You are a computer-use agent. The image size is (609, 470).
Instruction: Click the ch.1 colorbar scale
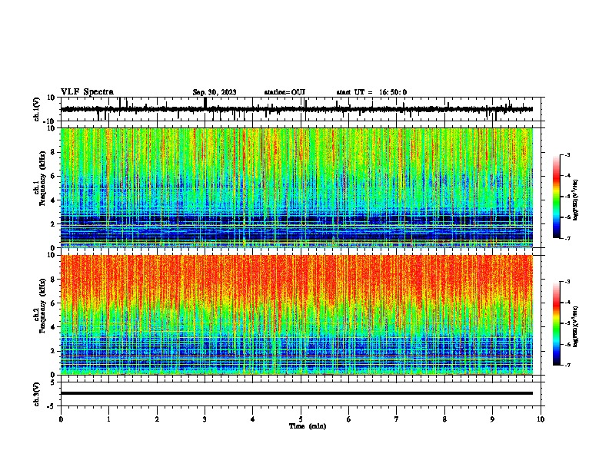(x=557, y=197)
